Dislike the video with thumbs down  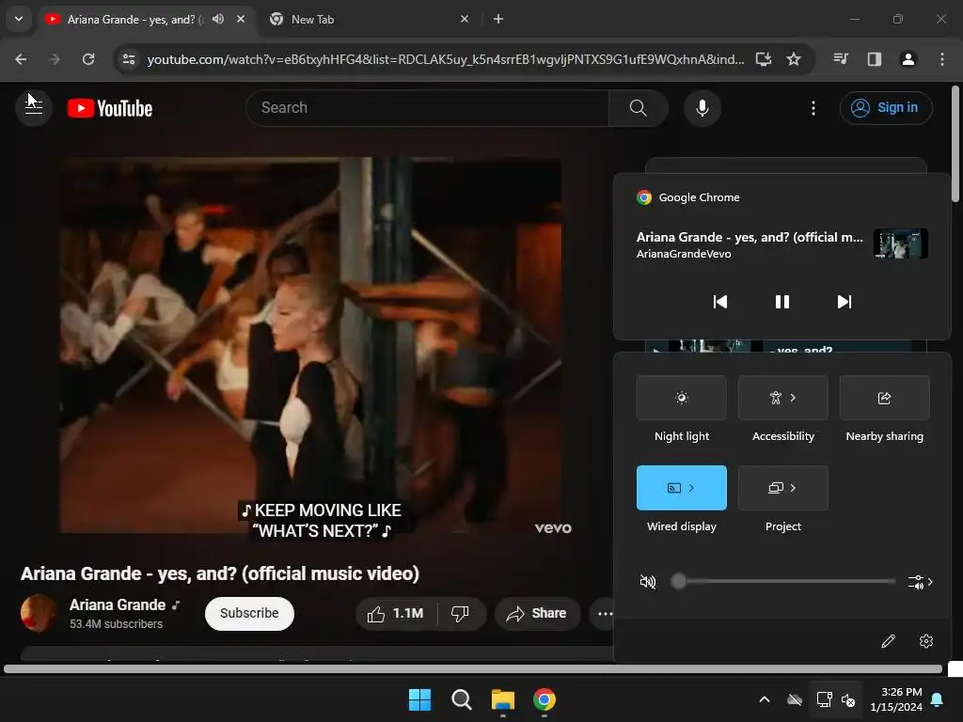[461, 613]
